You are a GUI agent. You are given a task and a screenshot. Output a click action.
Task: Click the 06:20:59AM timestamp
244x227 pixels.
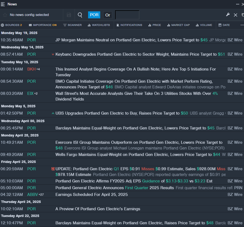pos(12,169)
